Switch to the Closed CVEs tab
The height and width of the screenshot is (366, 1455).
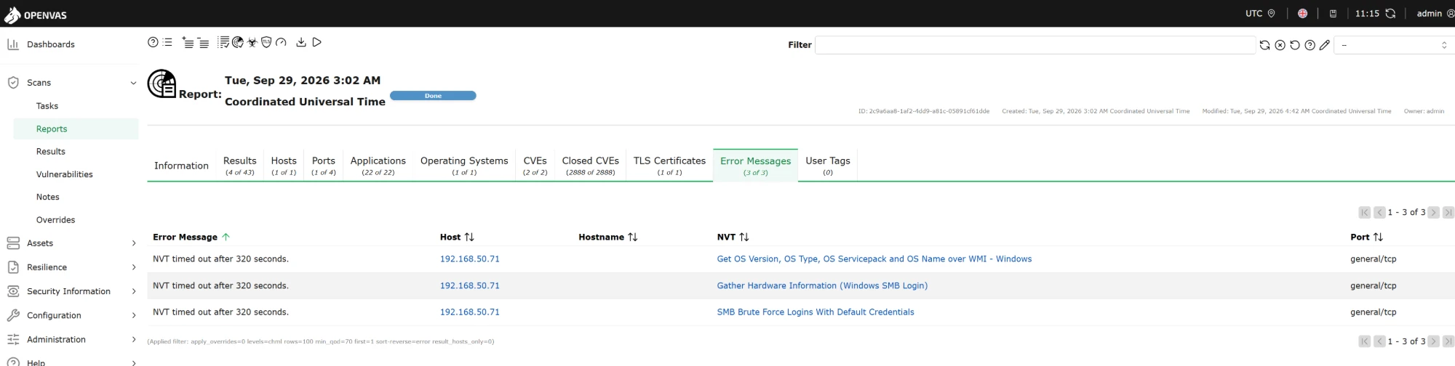point(590,166)
